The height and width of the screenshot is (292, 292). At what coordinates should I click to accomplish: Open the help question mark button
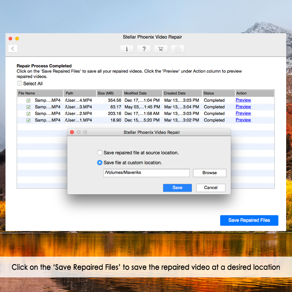pos(144,49)
